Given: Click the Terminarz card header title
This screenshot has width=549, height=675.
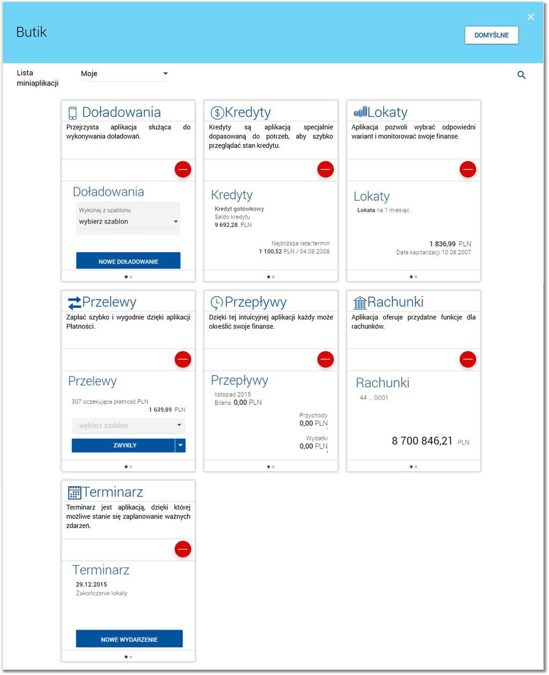Looking at the screenshot, I should [x=113, y=492].
